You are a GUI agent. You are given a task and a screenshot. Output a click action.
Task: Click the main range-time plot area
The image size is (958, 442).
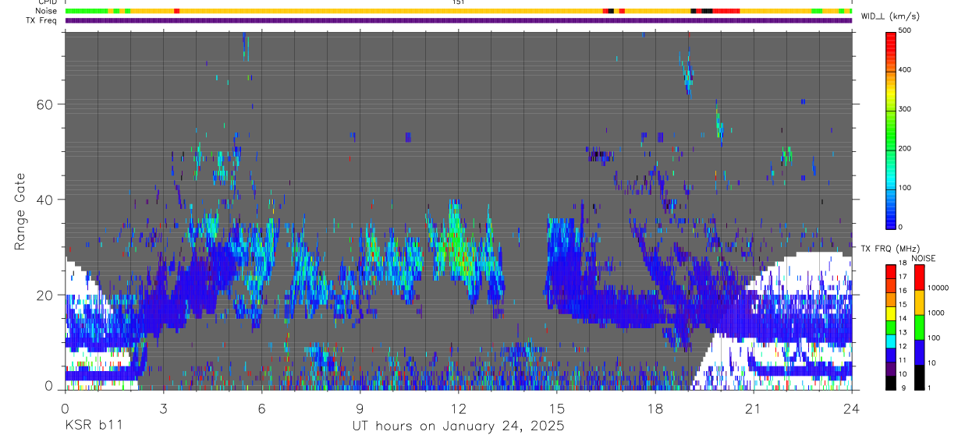[458, 210]
